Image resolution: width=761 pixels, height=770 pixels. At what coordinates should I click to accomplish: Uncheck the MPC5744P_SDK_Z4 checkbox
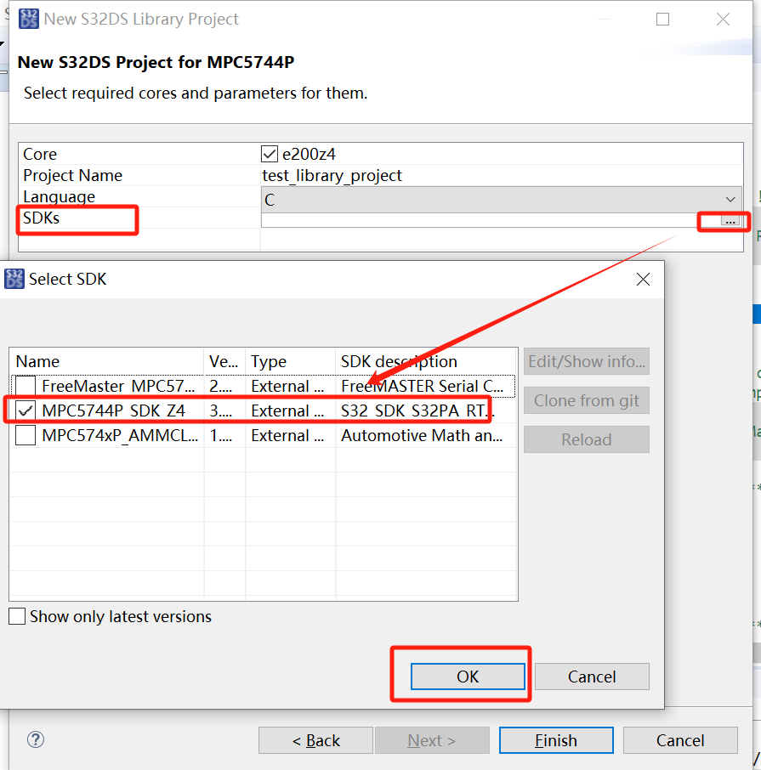pos(25,410)
